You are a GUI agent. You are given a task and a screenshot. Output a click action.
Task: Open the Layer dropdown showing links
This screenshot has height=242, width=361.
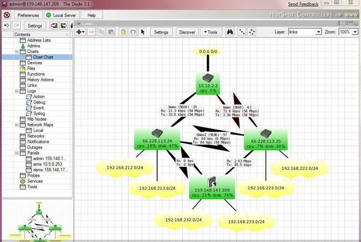pos(305,32)
